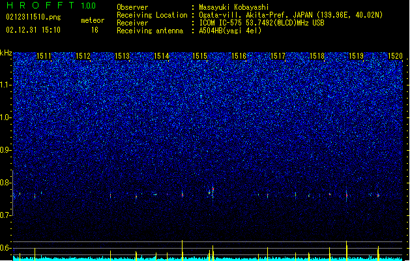The image size is (410, 261).
Task: Click the Receiving Location label
Action: coord(152,15)
